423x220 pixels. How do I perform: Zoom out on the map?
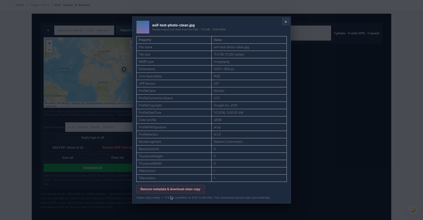pos(49,50)
